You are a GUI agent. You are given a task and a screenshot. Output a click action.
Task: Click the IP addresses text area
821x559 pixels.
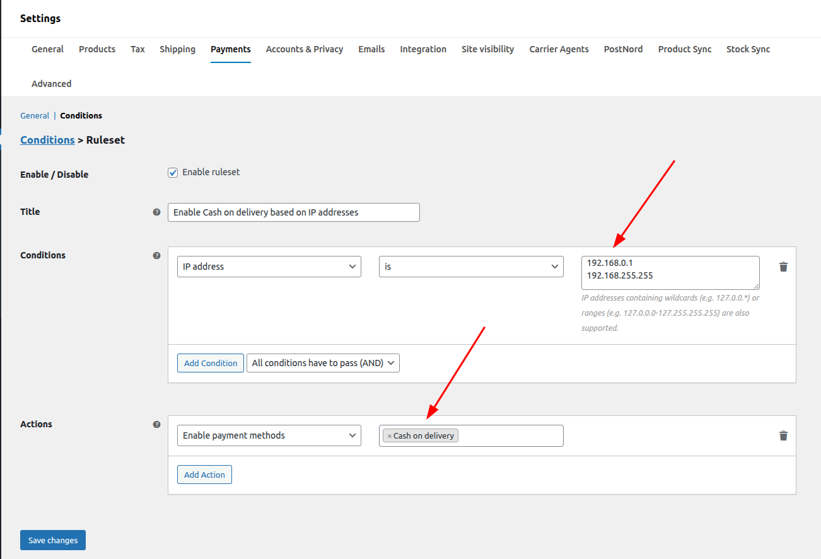point(670,272)
